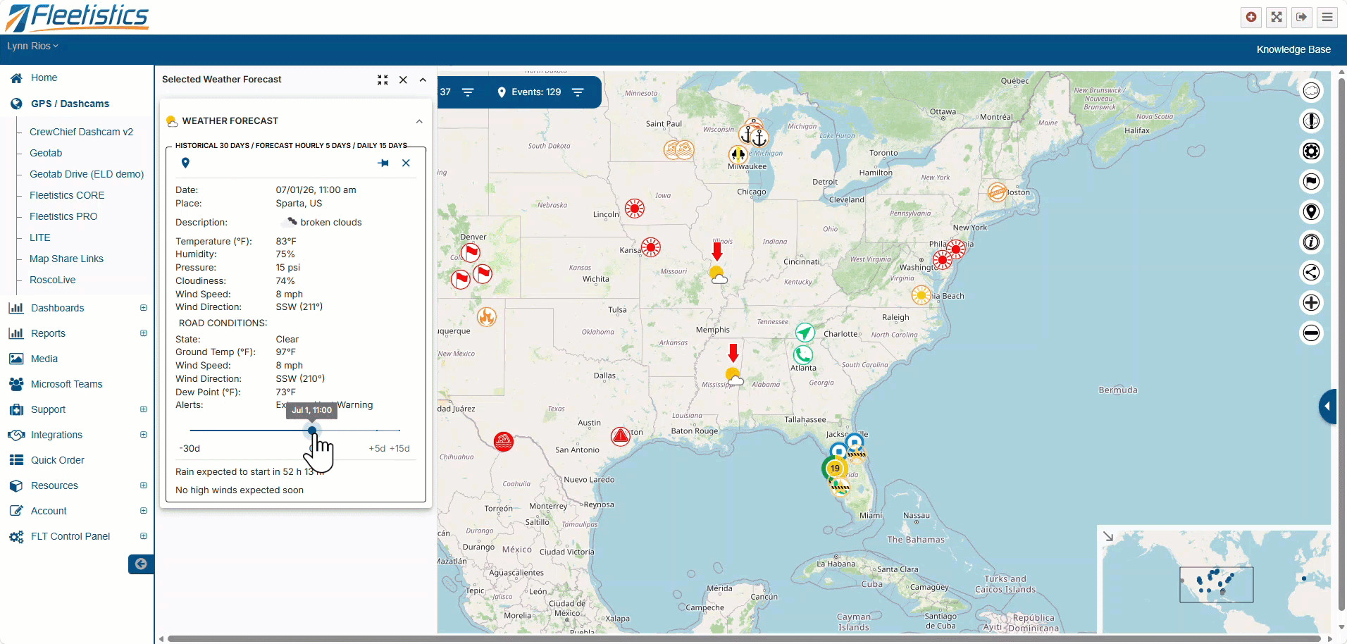Image resolution: width=1347 pixels, height=644 pixels.
Task: Open GPS / Dashcams menu
Action: [70, 104]
